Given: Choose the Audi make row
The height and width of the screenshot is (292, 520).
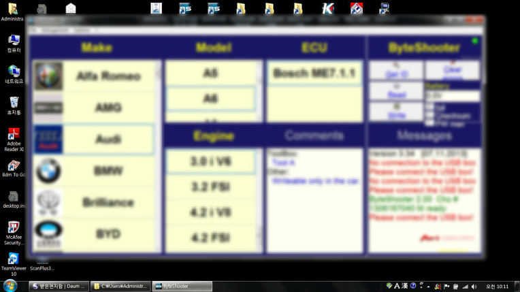Looking at the screenshot, I should pos(94,139).
